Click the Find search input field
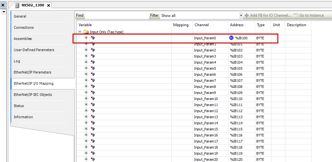 (x=117, y=15)
